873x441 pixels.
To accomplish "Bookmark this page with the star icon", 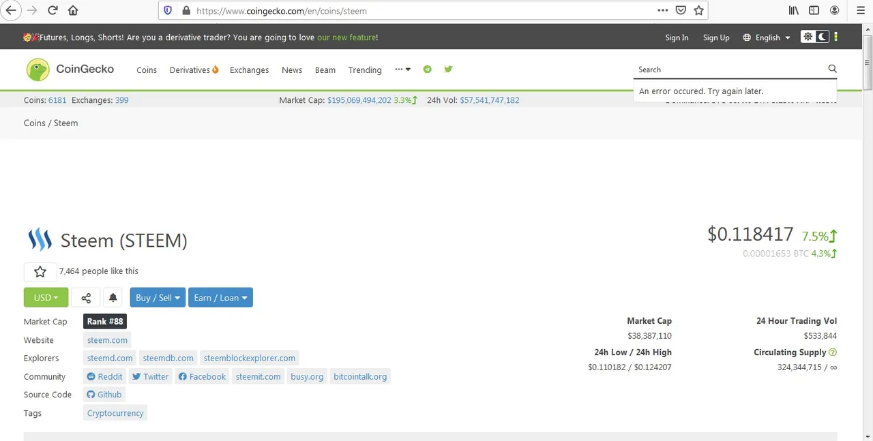I will [698, 10].
